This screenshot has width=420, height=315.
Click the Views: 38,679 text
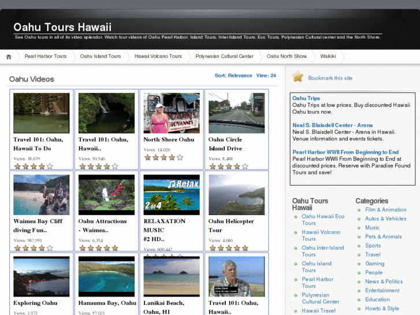pos(27,159)
